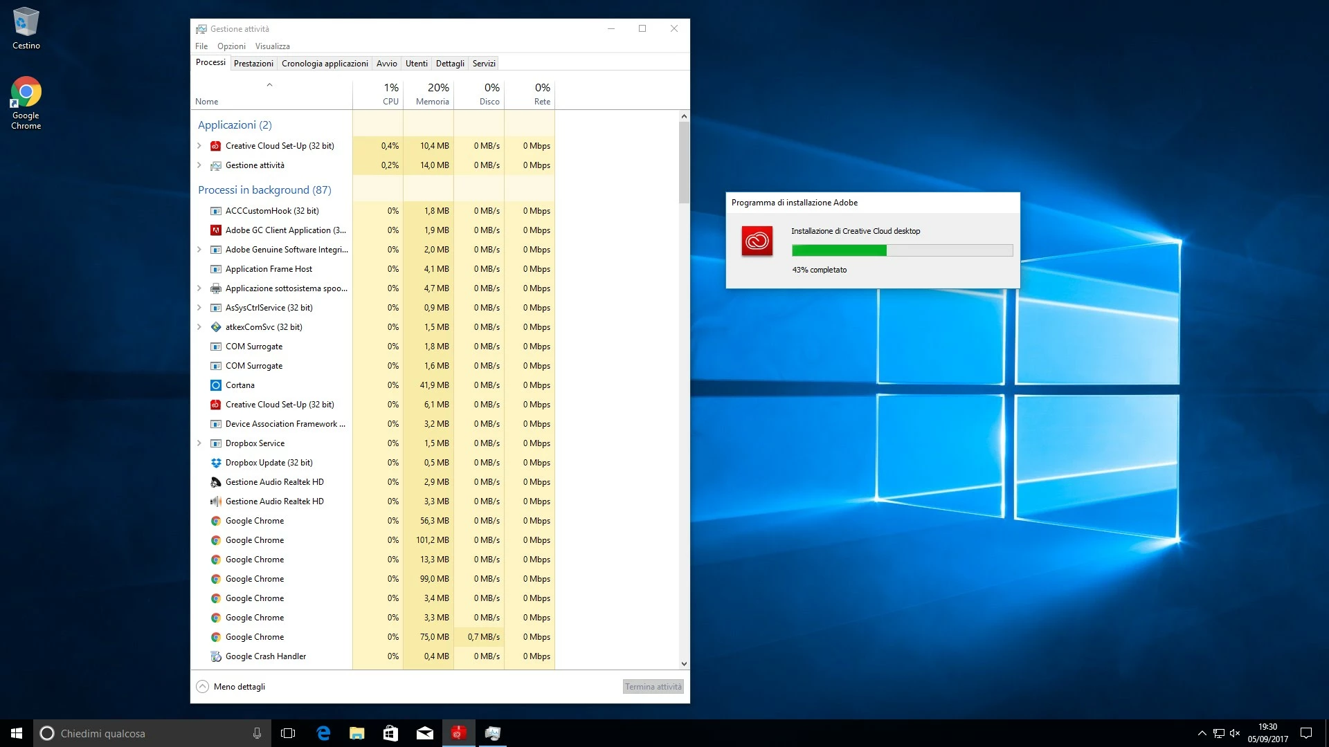Click Adobe GC Client Application icon
Image resolution: width=1329 pixels, height=747 pixels.
coord(215,230)
